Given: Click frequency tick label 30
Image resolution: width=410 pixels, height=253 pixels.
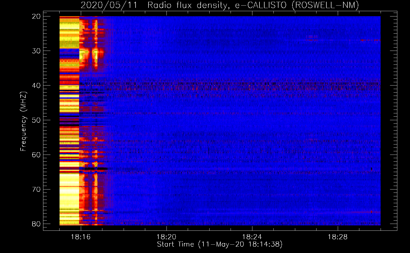Looking at the screenshot, I should click(36, 51).
